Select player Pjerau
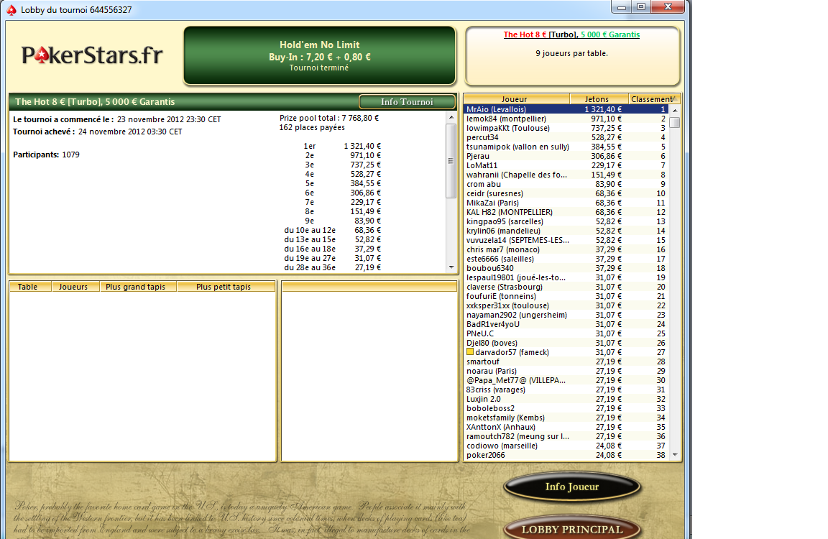Screen dimensions: 828x539 [x=566, y=156]
